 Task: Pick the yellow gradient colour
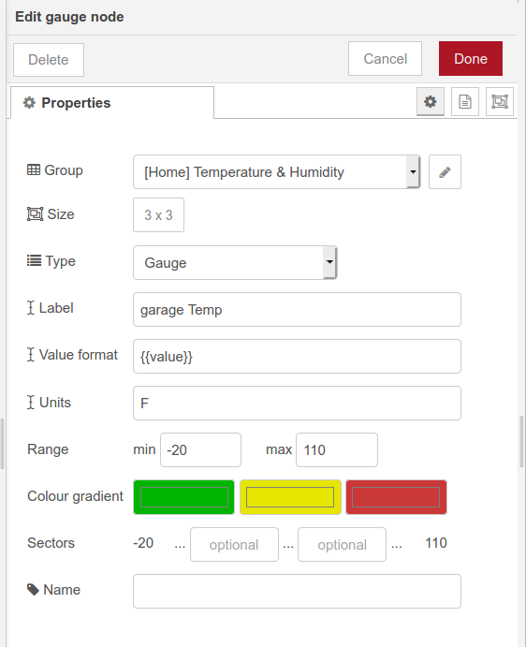pyautogui.click(x=290, y=497)
